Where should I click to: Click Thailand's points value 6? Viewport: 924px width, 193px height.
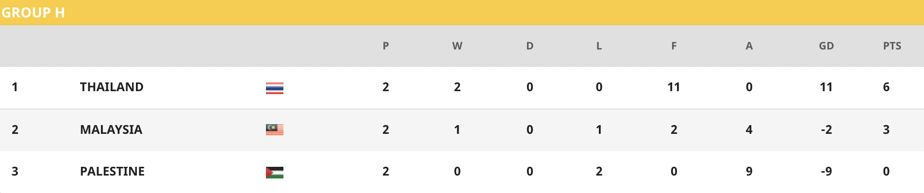point(886,87)
